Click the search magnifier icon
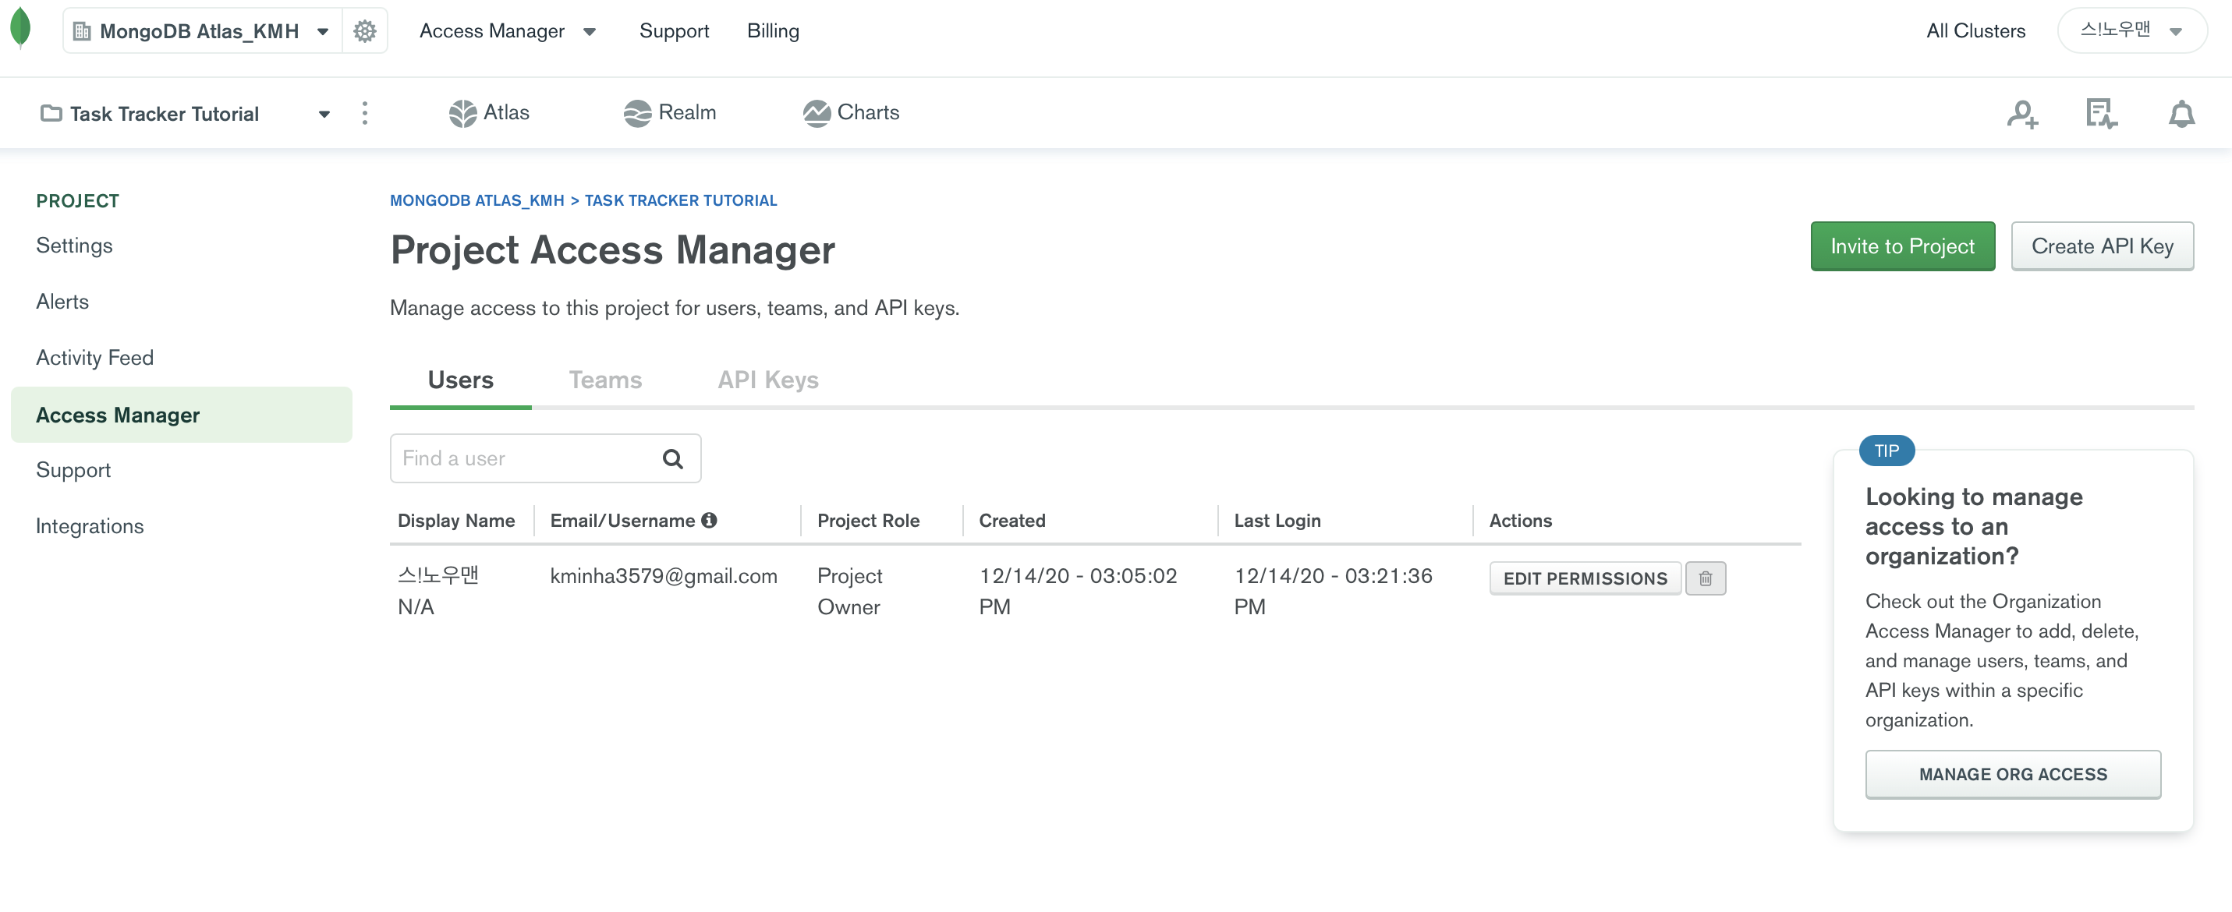Image resolution: width=2232 pixels, height=912 pixels. pos(672,459)
